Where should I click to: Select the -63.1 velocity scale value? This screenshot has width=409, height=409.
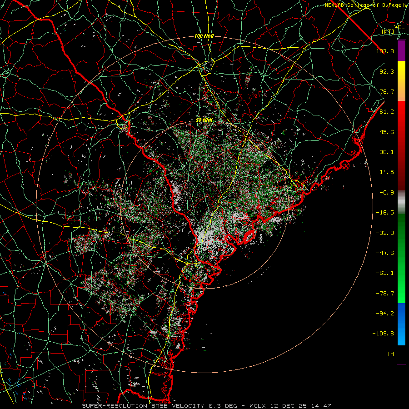click(x=385, y=273)
